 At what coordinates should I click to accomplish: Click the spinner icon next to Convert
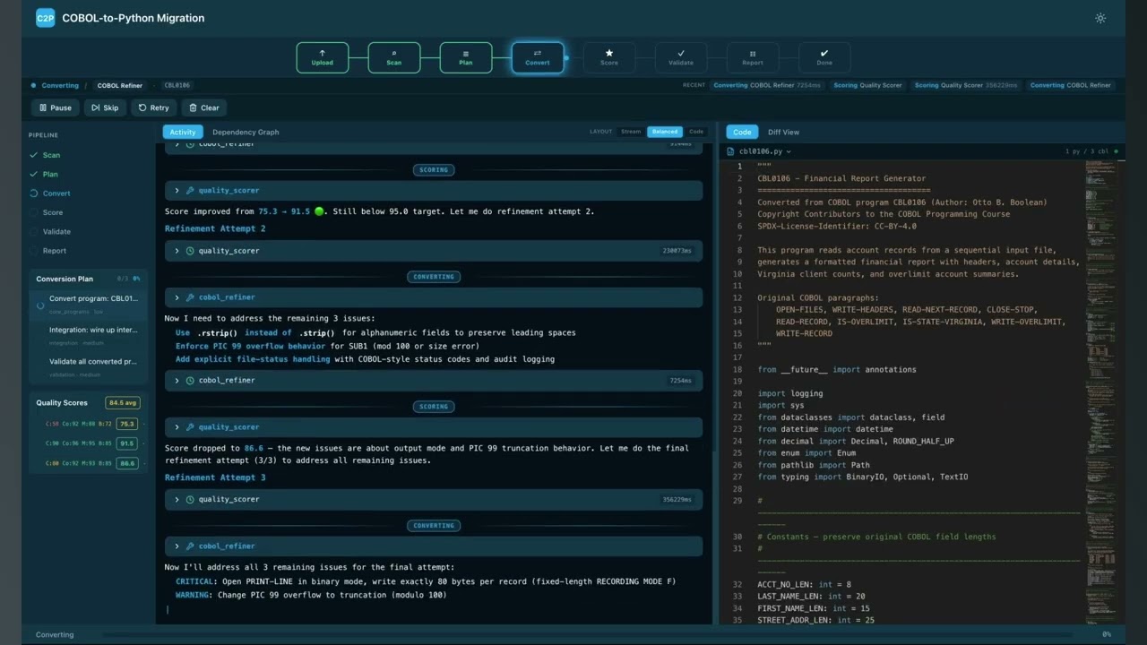pos(34,193)
